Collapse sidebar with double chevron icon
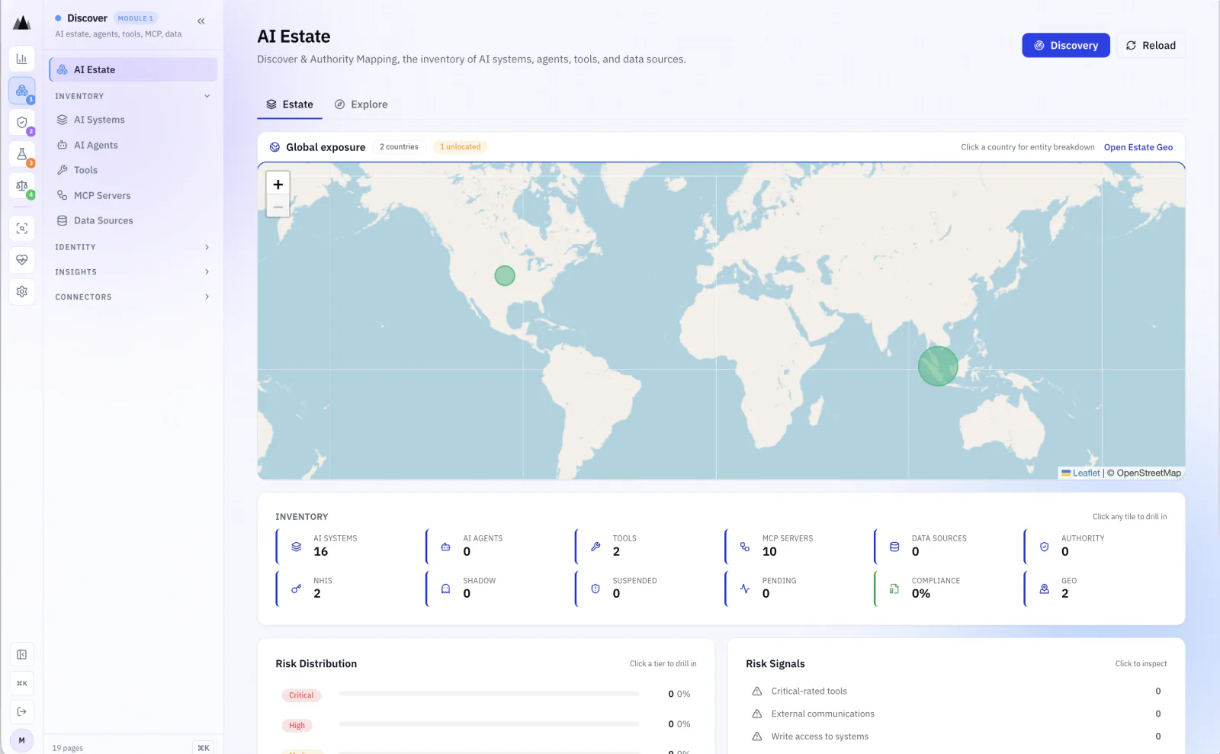 pyautogui.click(x=201, y=21)
